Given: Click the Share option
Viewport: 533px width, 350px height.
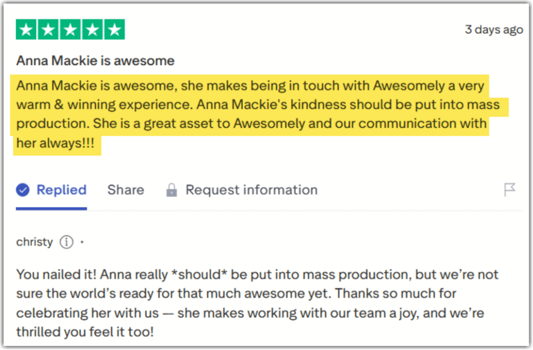Looking at the screenshot, I should point(125,190).
